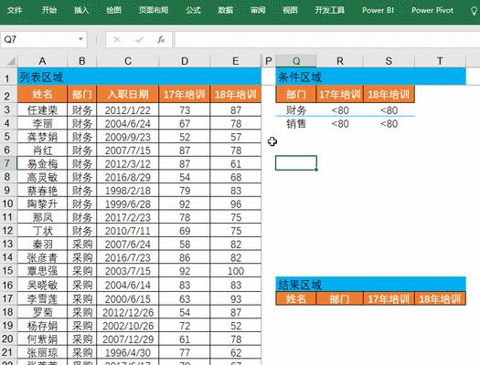Open the 开发工具 ribbon tab
The height and width of the screenshot is (365, 480).
330,10
